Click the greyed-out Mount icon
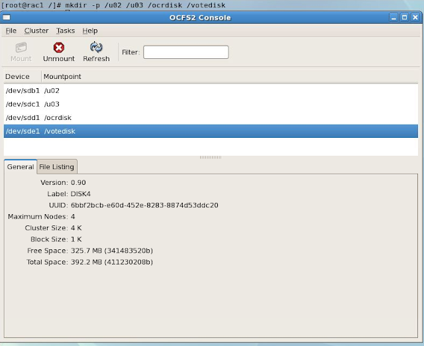This screenshot has width=424, height=346. 21,48
